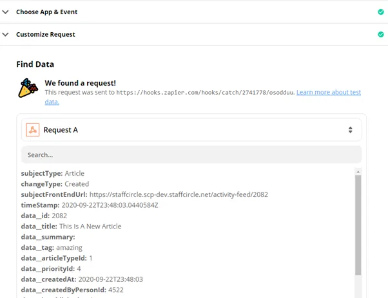
Task: Select the data__summary row
Action: [48, 237]
